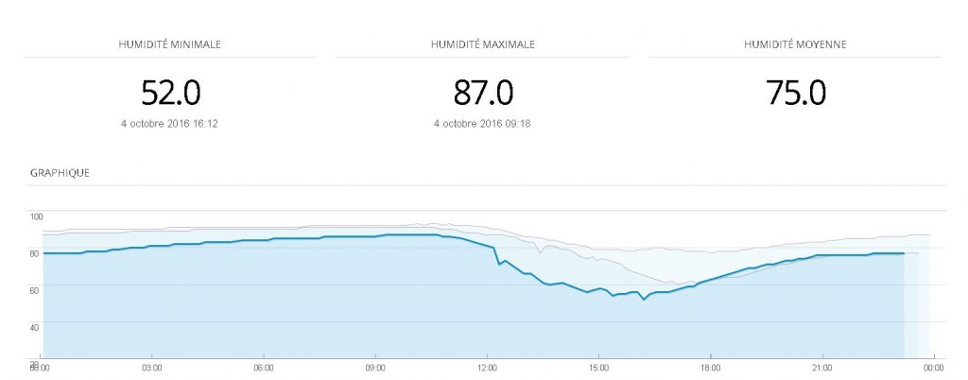Select the 87.0 maximum humidity value
Viewport: 968px width, 380px height.
pos(483,93)
